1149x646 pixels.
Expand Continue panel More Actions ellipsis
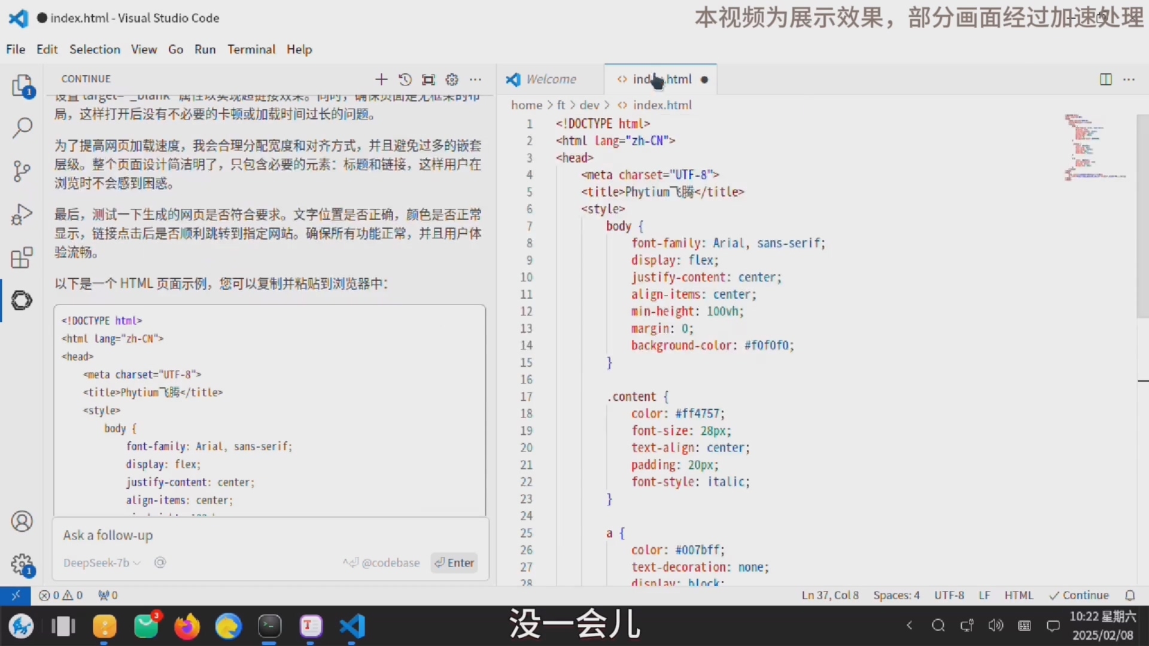pyautogui.click(x=476, y=80)
